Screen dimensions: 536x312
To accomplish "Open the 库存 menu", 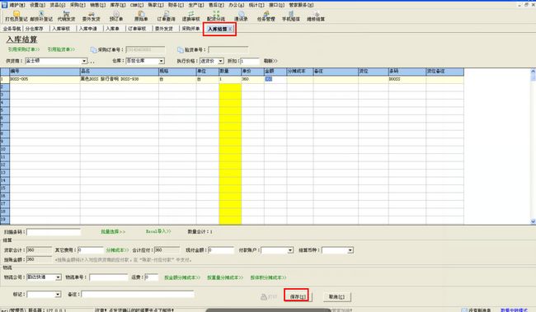I will pos(118,5).
